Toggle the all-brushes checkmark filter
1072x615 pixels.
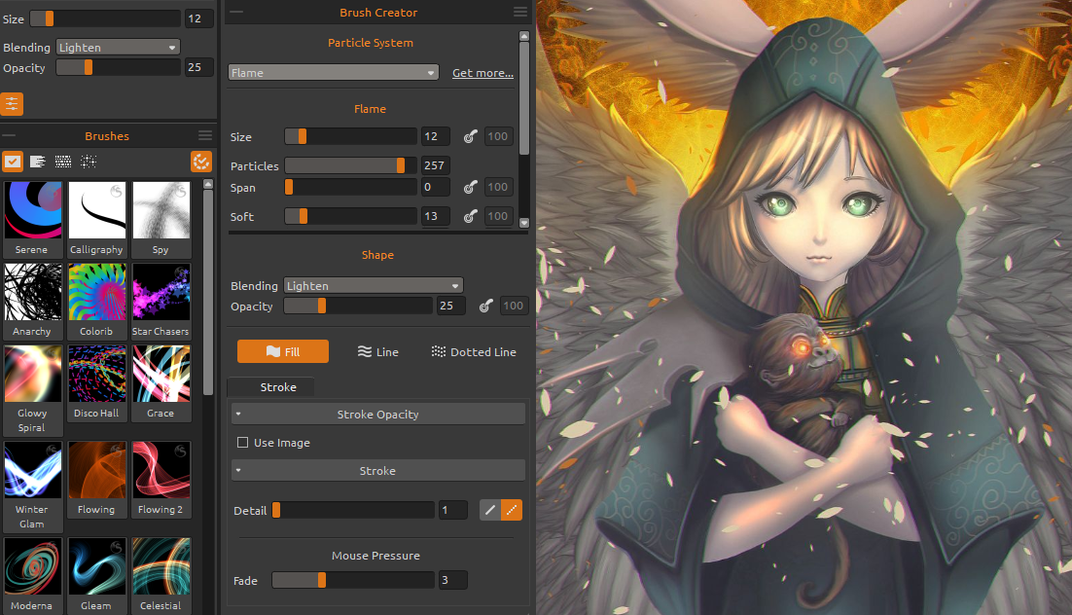click(x=13, y=162)
